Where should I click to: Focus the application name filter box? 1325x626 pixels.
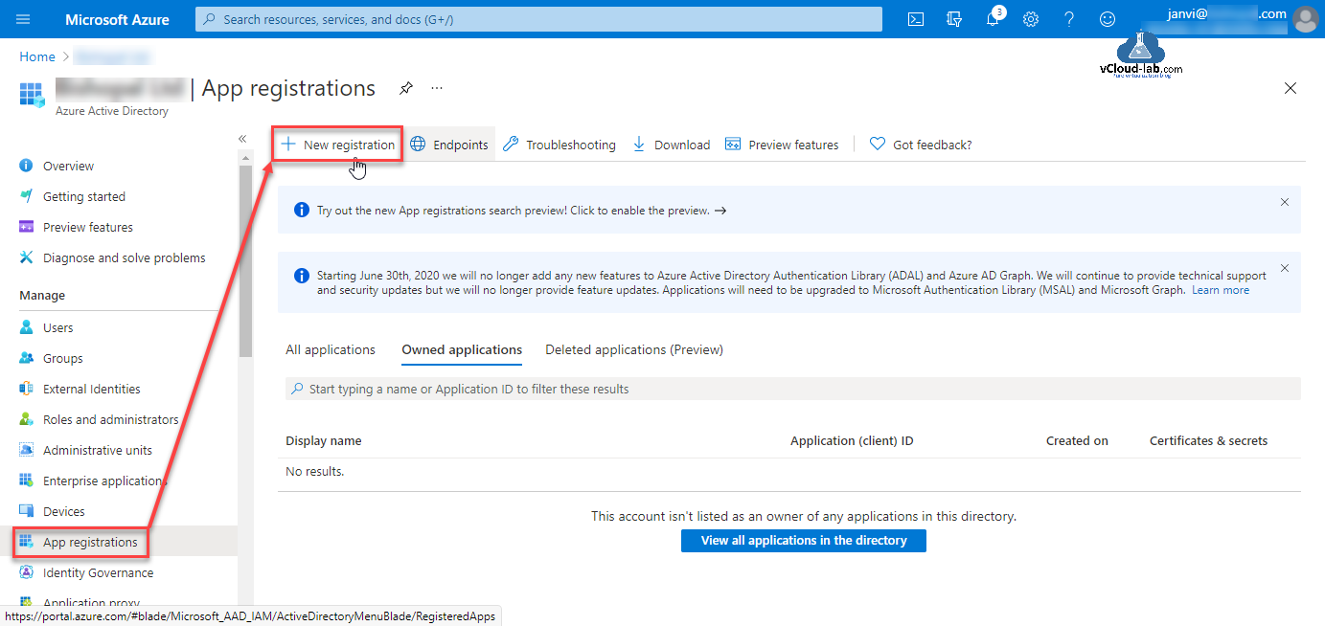[x=793, y=389]
